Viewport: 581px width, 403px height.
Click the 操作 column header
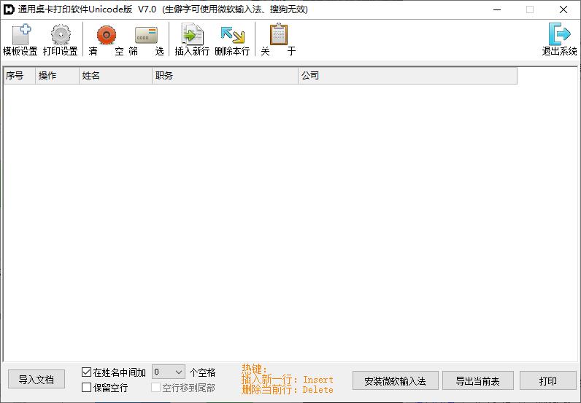(x=57, y=76)
